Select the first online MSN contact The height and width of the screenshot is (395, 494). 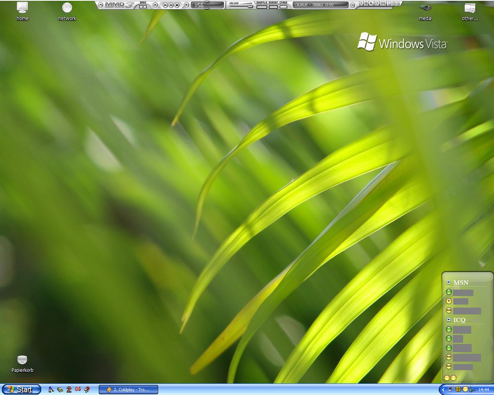coord(460,293)
